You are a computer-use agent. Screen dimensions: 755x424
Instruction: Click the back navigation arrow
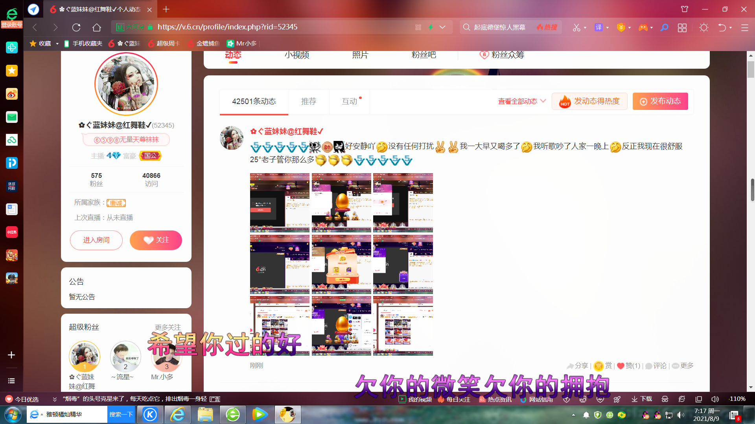click(35, 27)
